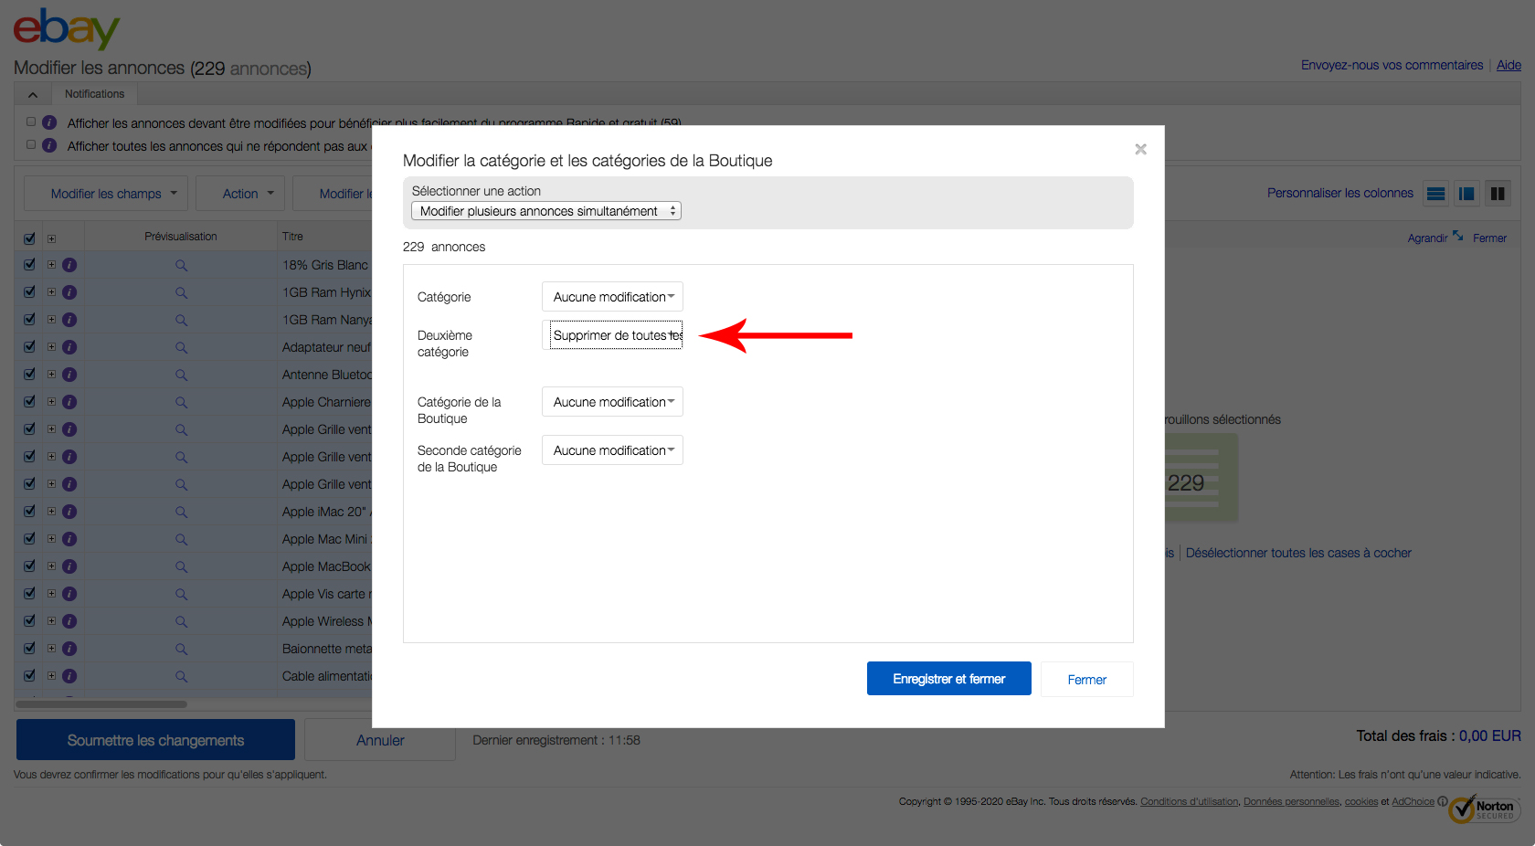The width and height of the screenshot is (1535, 846).
Task: Open the Personnaliser les colonnes link
Action: [x=1339, y=194]
